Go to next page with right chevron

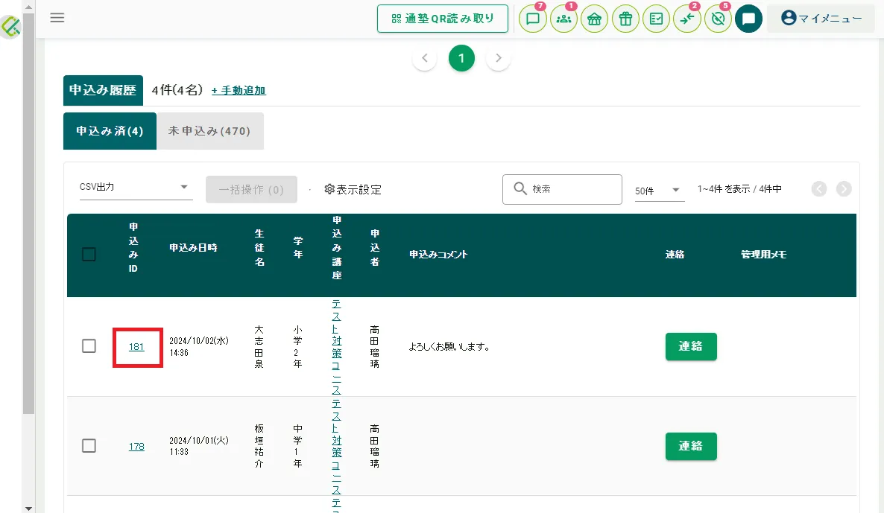[x=499, y=58]
